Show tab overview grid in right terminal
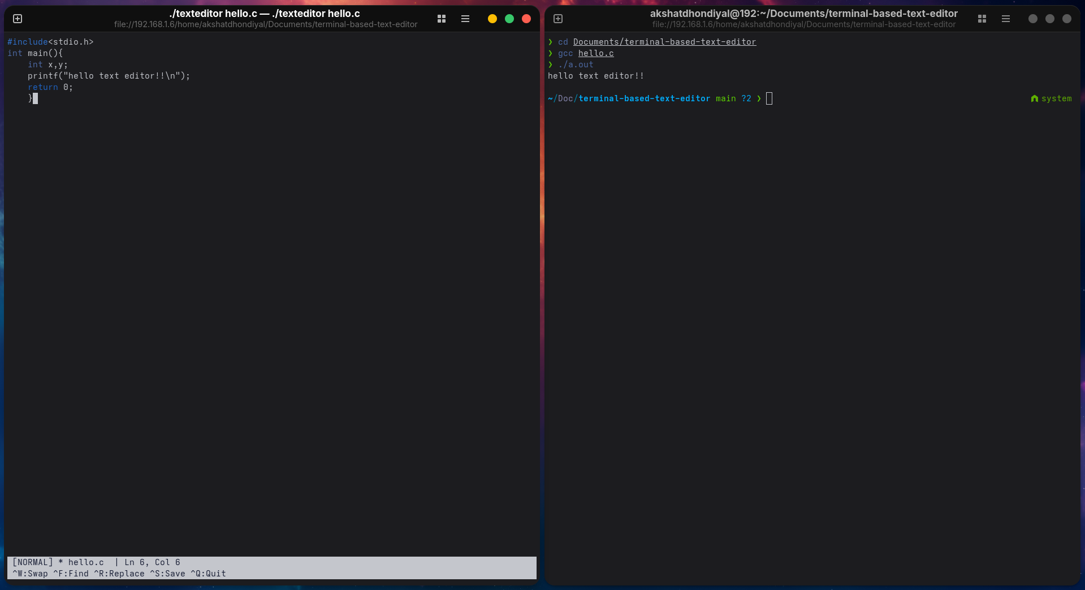The image size is (1085, 590). [x=982, y=19]
